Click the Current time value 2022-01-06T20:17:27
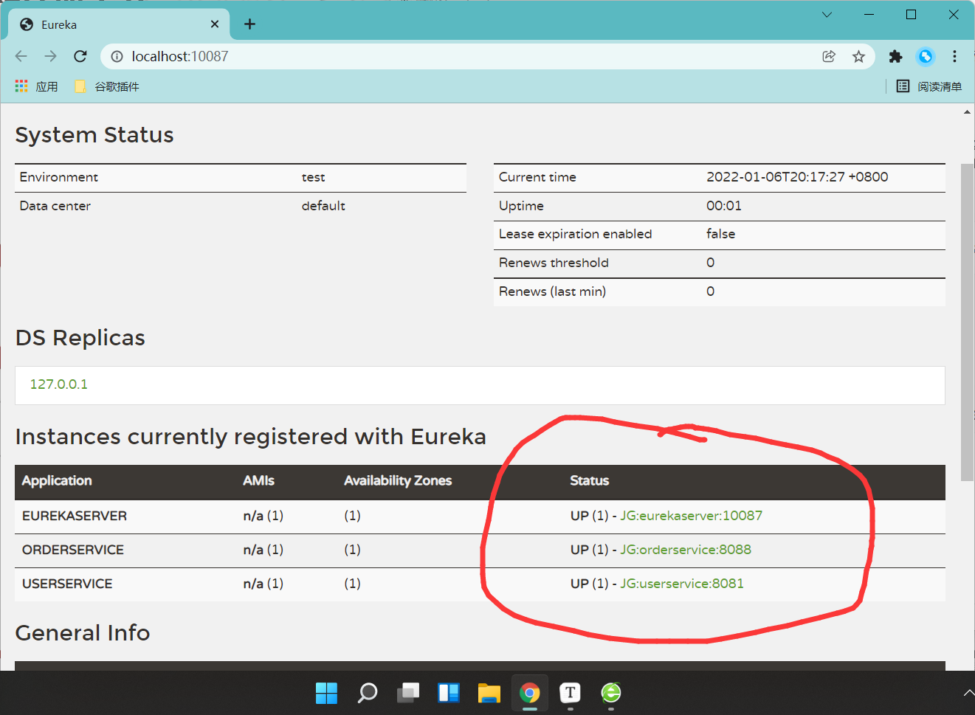This screenshot has height=715, width=975. coord(797,177)
